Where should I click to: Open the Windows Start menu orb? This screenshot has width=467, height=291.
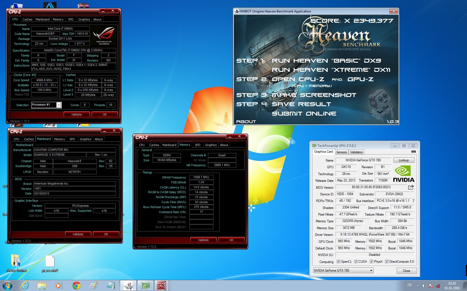[8, 285]
